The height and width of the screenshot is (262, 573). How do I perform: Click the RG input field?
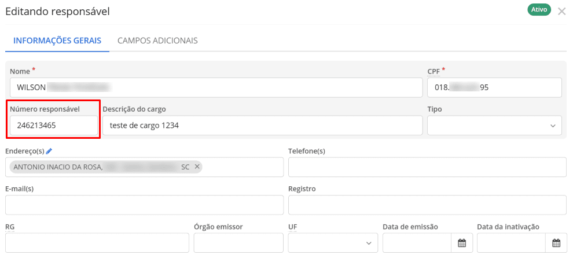97,243
